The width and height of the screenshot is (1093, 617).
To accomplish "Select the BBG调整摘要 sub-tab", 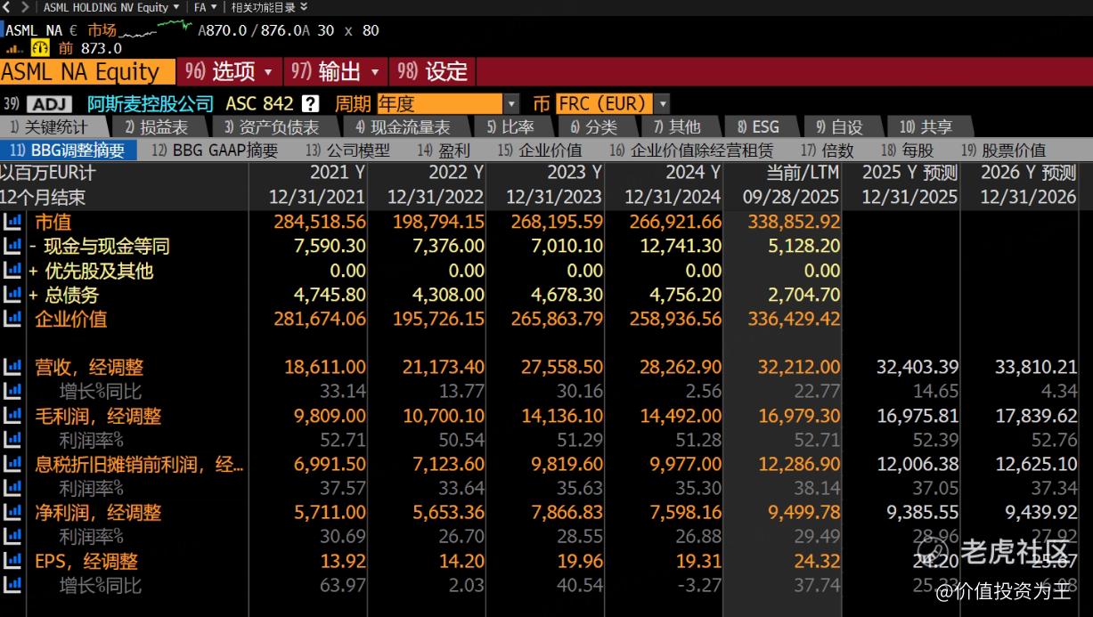I will [69, 150].
